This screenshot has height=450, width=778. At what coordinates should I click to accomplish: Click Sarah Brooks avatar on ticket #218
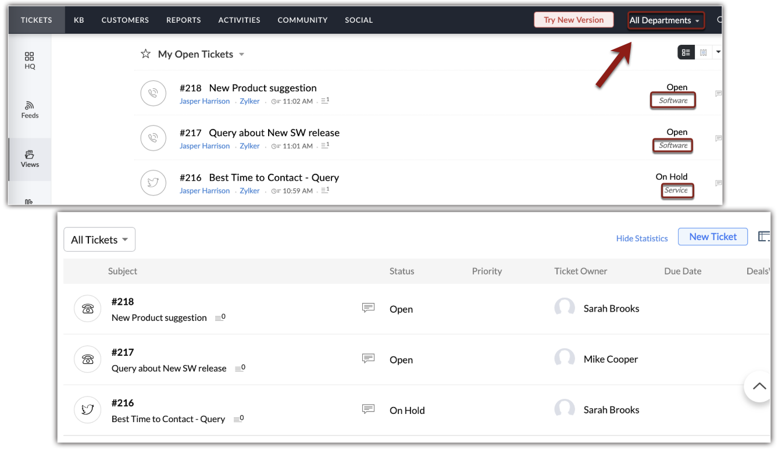564,308
